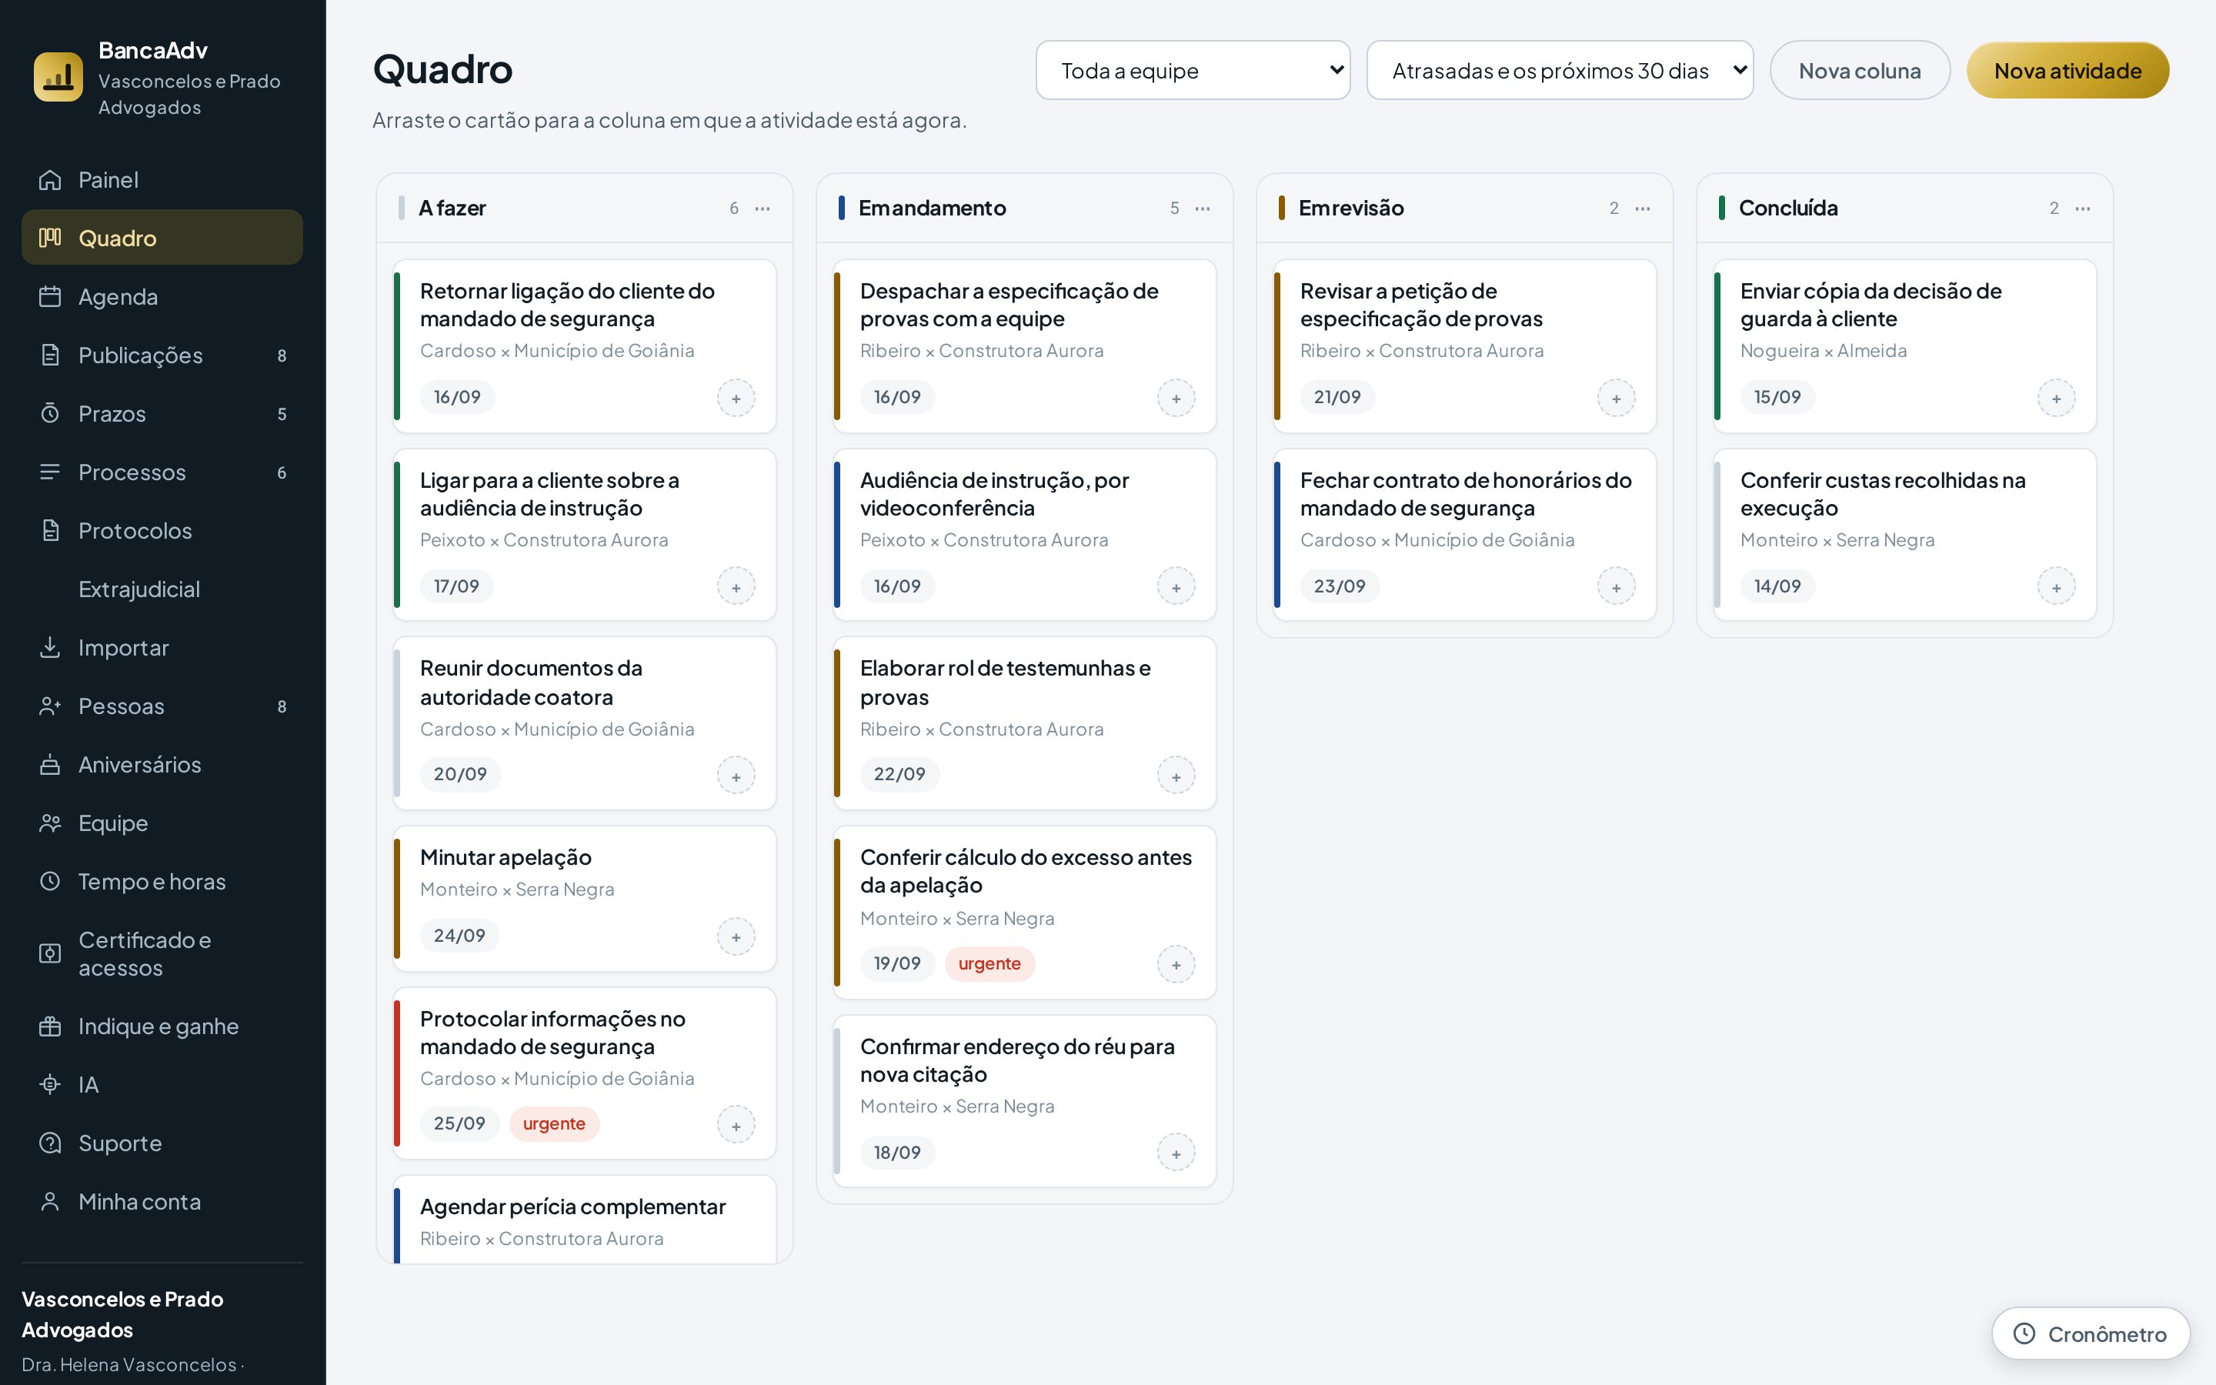Open card Agendar perícia complementar
This screenshot has height=1385, width=2216.
(585, 1220)
